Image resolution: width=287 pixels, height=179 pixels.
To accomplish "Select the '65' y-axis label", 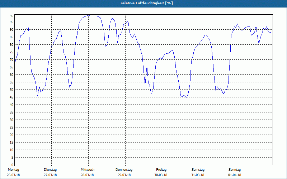I will (11, 67).
